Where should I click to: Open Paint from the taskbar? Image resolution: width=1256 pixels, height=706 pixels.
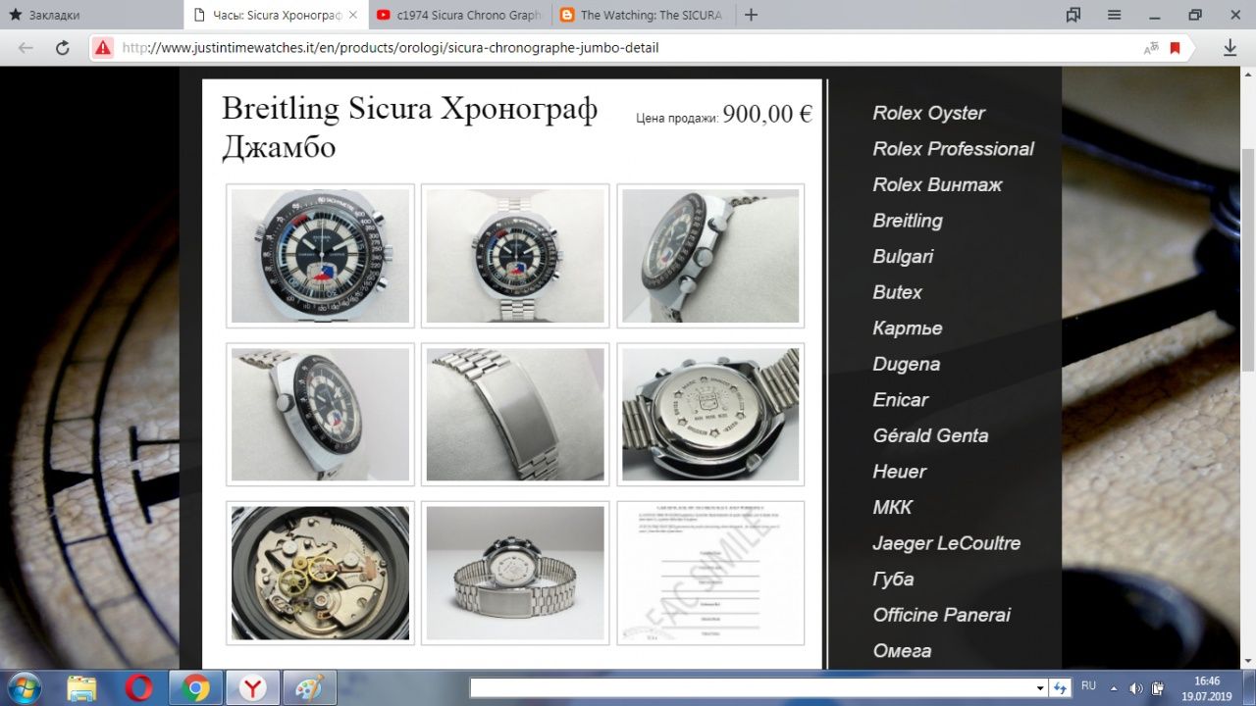click(x=309, y=688)
